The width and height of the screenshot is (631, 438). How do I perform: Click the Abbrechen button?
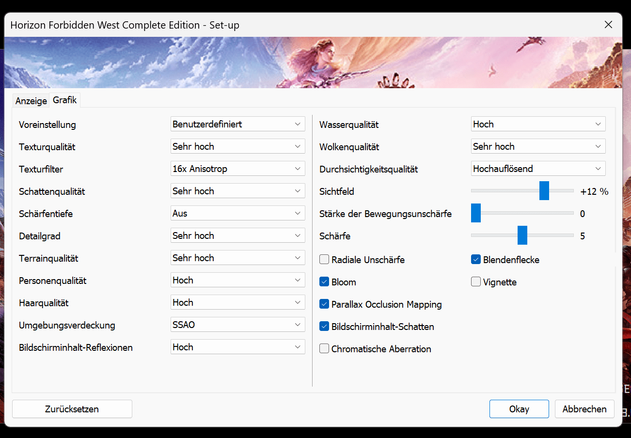[x=584, y=409]
